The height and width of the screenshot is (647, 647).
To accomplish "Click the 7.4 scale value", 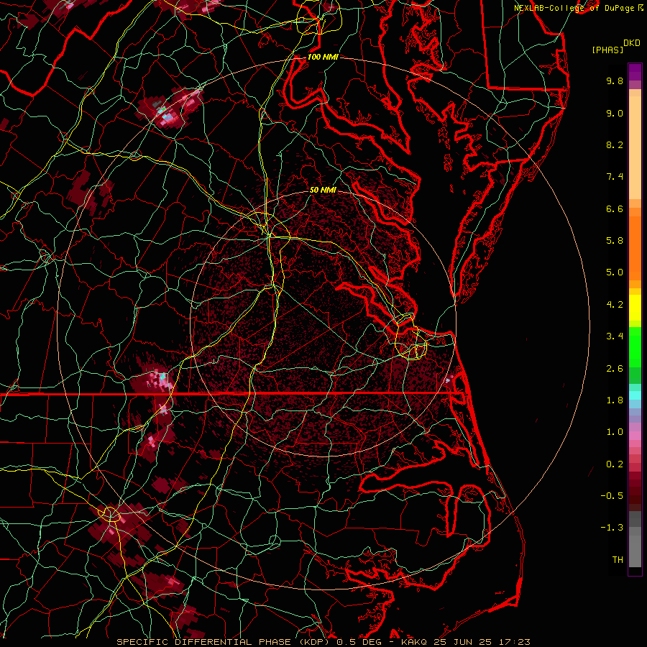I will point(615,177).
